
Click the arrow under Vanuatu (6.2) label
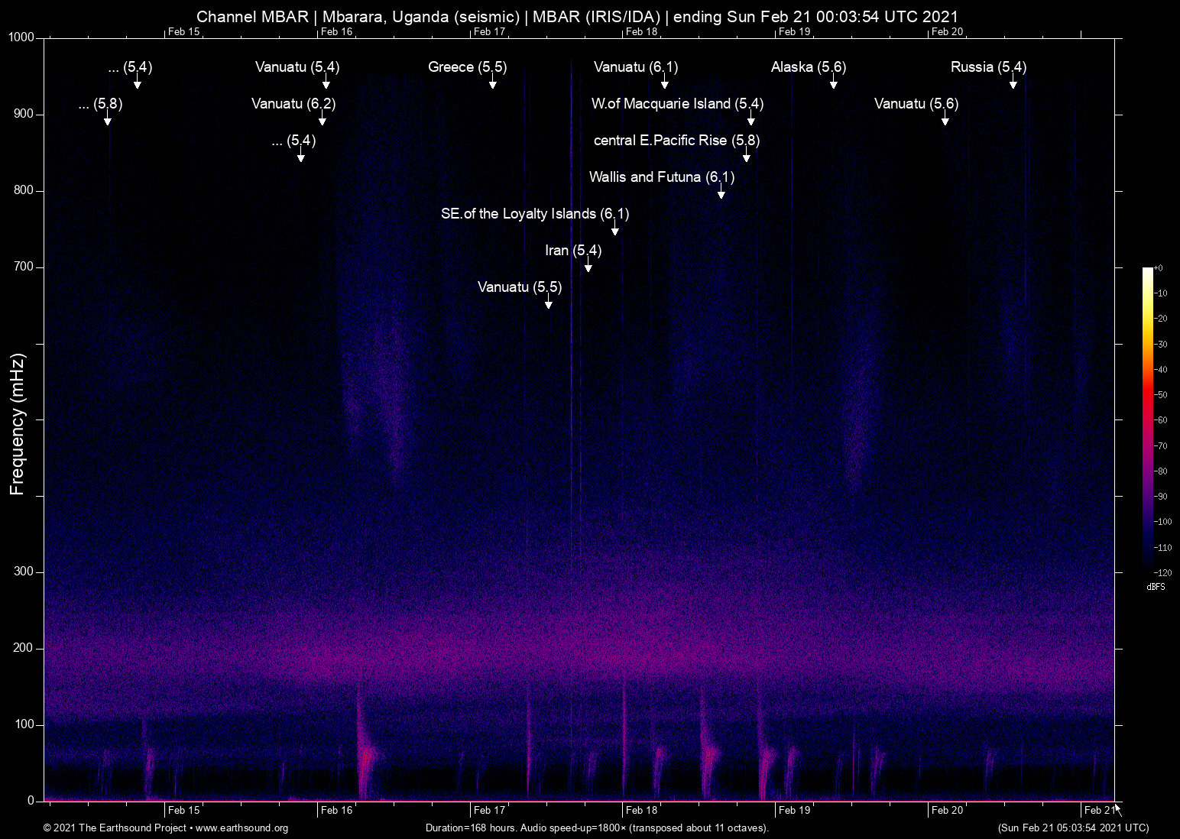point(323,119)
